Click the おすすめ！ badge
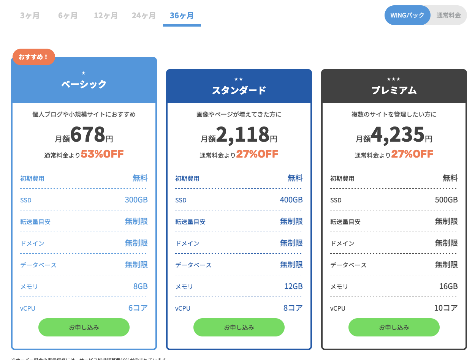The image size is (475, 360). (x=34, y=57)
